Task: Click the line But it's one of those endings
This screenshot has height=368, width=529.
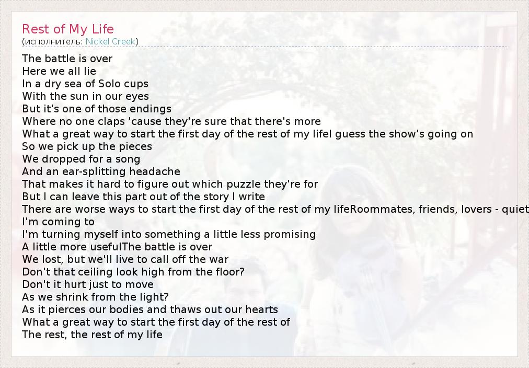Action: tap(97, 109)
